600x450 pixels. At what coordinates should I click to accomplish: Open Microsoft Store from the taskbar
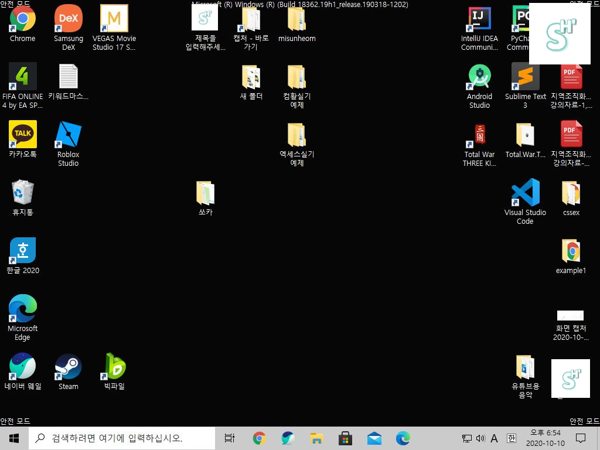pyautogui.click(x=345, y=438)
